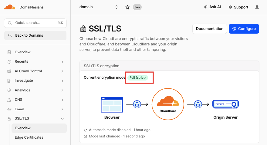Click the Support question mark icon
The image size is (267, 145).
230,7
